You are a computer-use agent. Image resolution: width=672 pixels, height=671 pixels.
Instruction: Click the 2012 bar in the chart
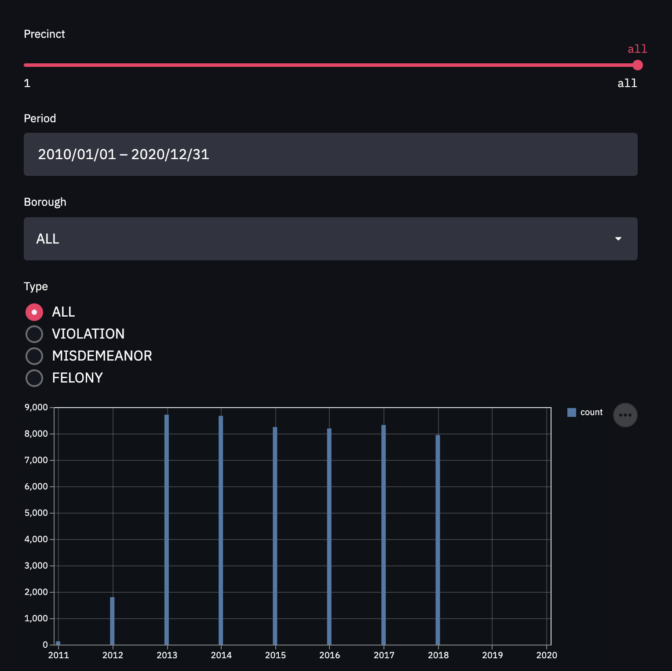click(112, 621)
